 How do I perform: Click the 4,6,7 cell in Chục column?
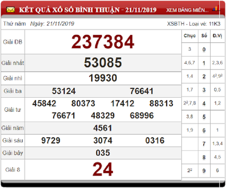pos(190,63)
